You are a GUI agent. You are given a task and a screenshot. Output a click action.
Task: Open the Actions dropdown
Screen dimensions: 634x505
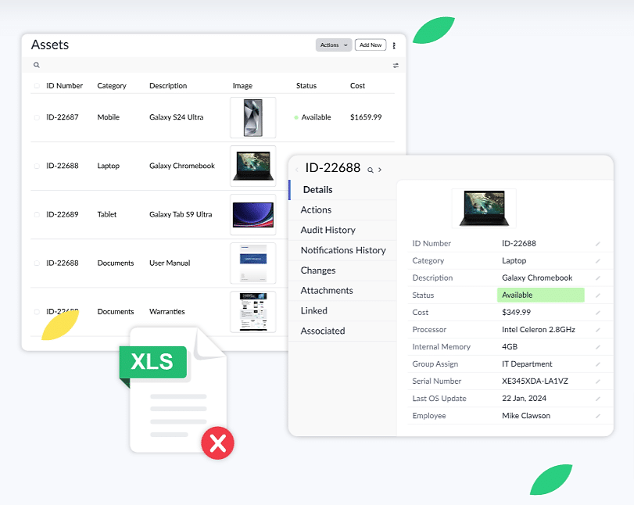(333, 45)
